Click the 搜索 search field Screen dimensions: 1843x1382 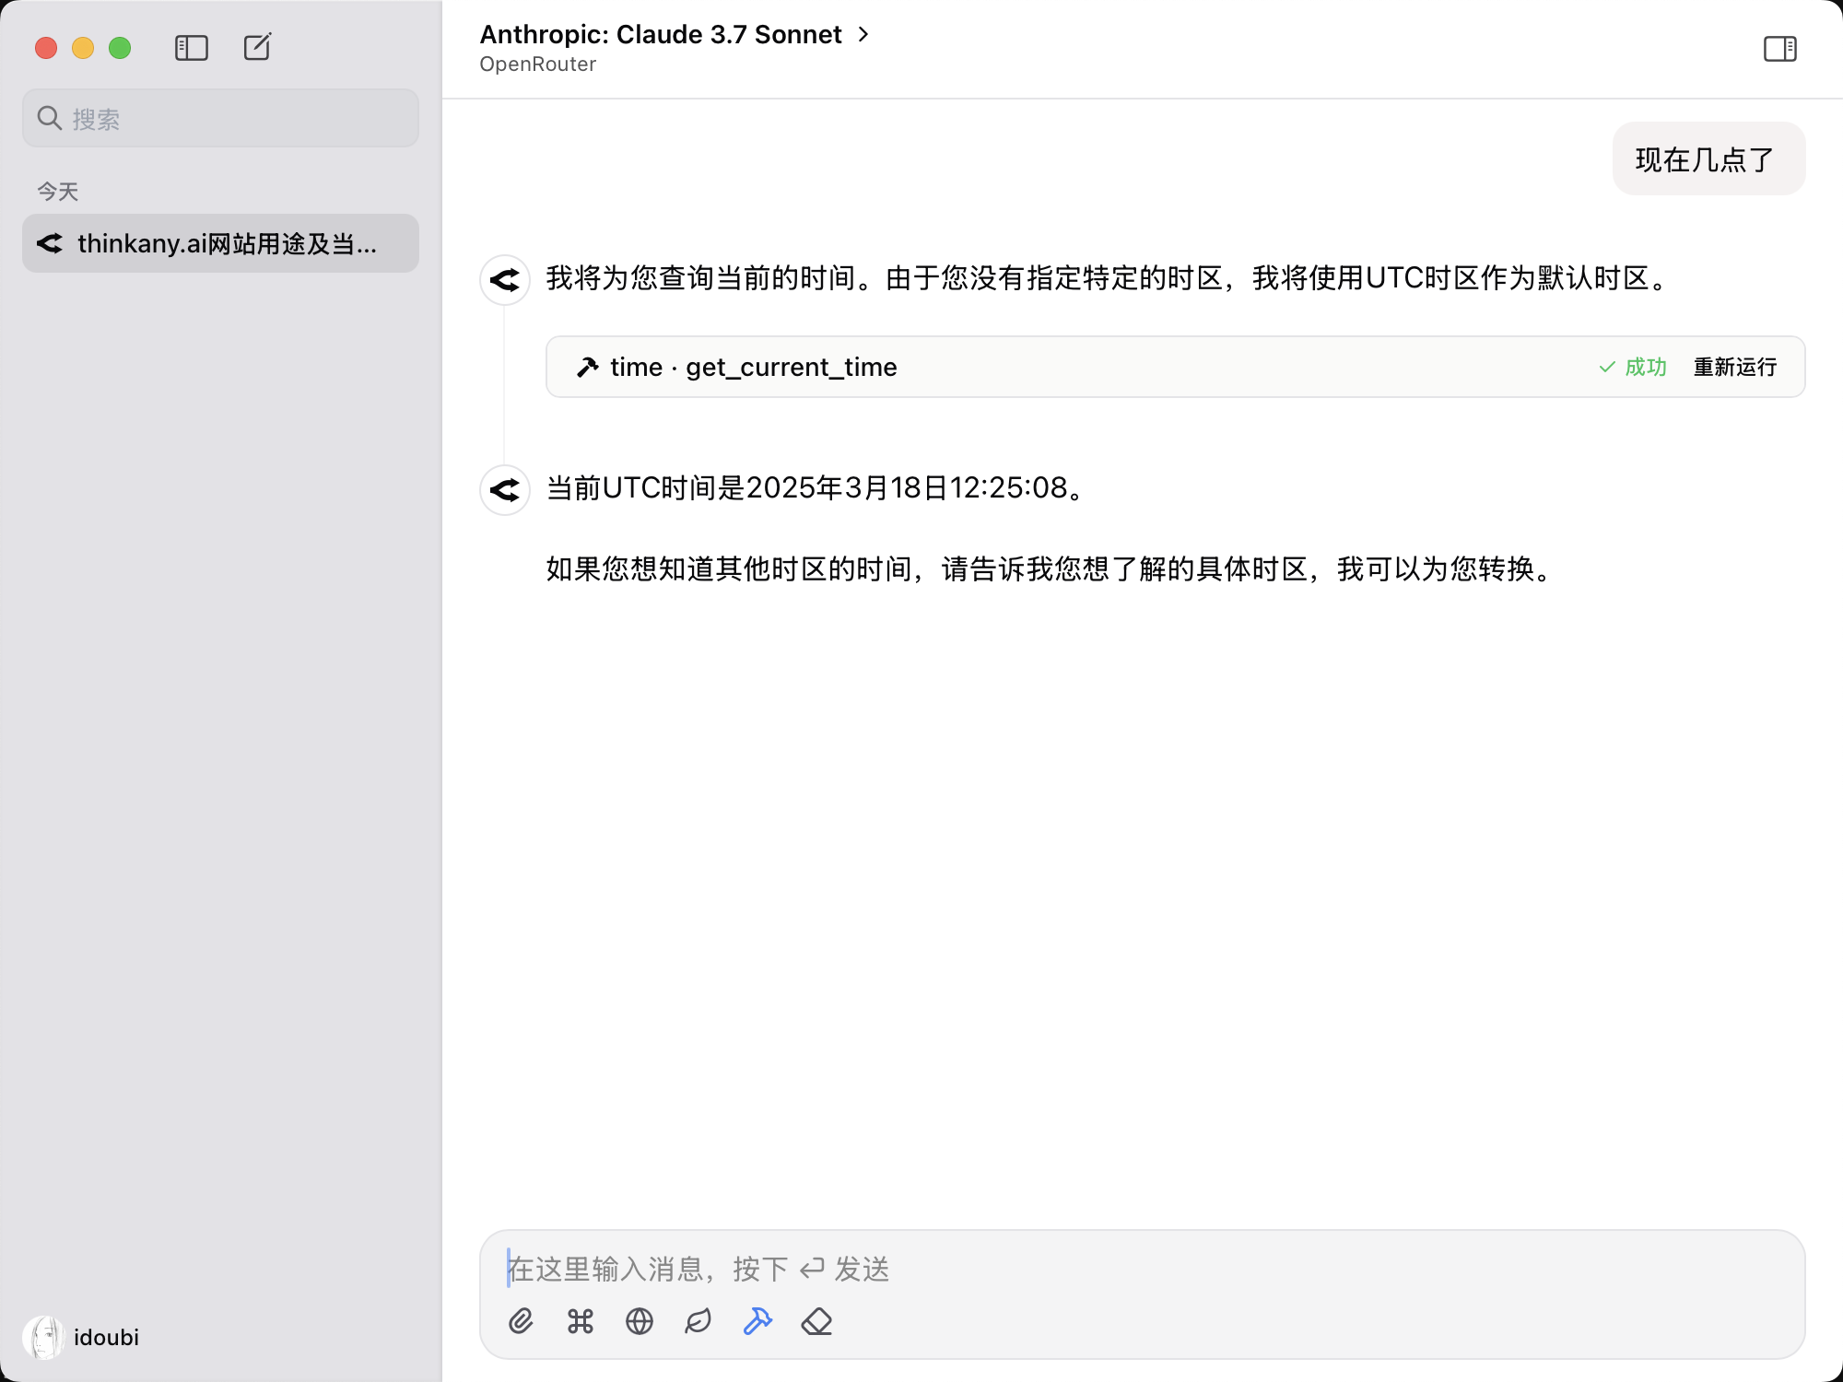(220, 118)
